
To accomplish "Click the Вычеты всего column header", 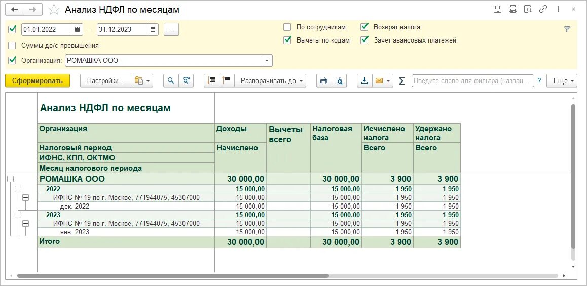I will (x=288, y=148).
